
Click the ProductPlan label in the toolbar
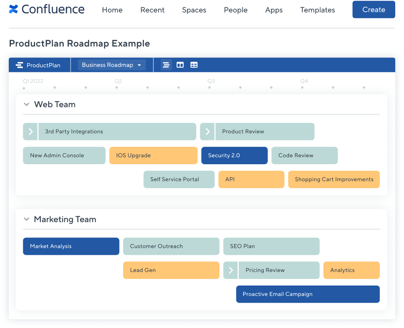[43, 65]
